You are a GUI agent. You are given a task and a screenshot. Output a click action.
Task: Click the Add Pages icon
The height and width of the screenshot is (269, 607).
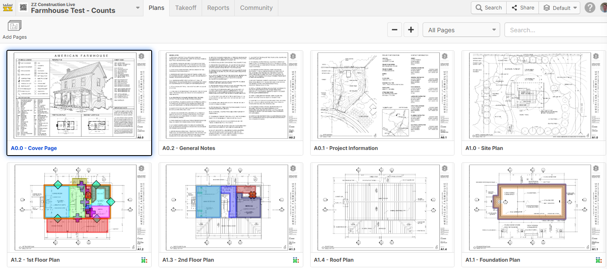[x=14, y=26]
